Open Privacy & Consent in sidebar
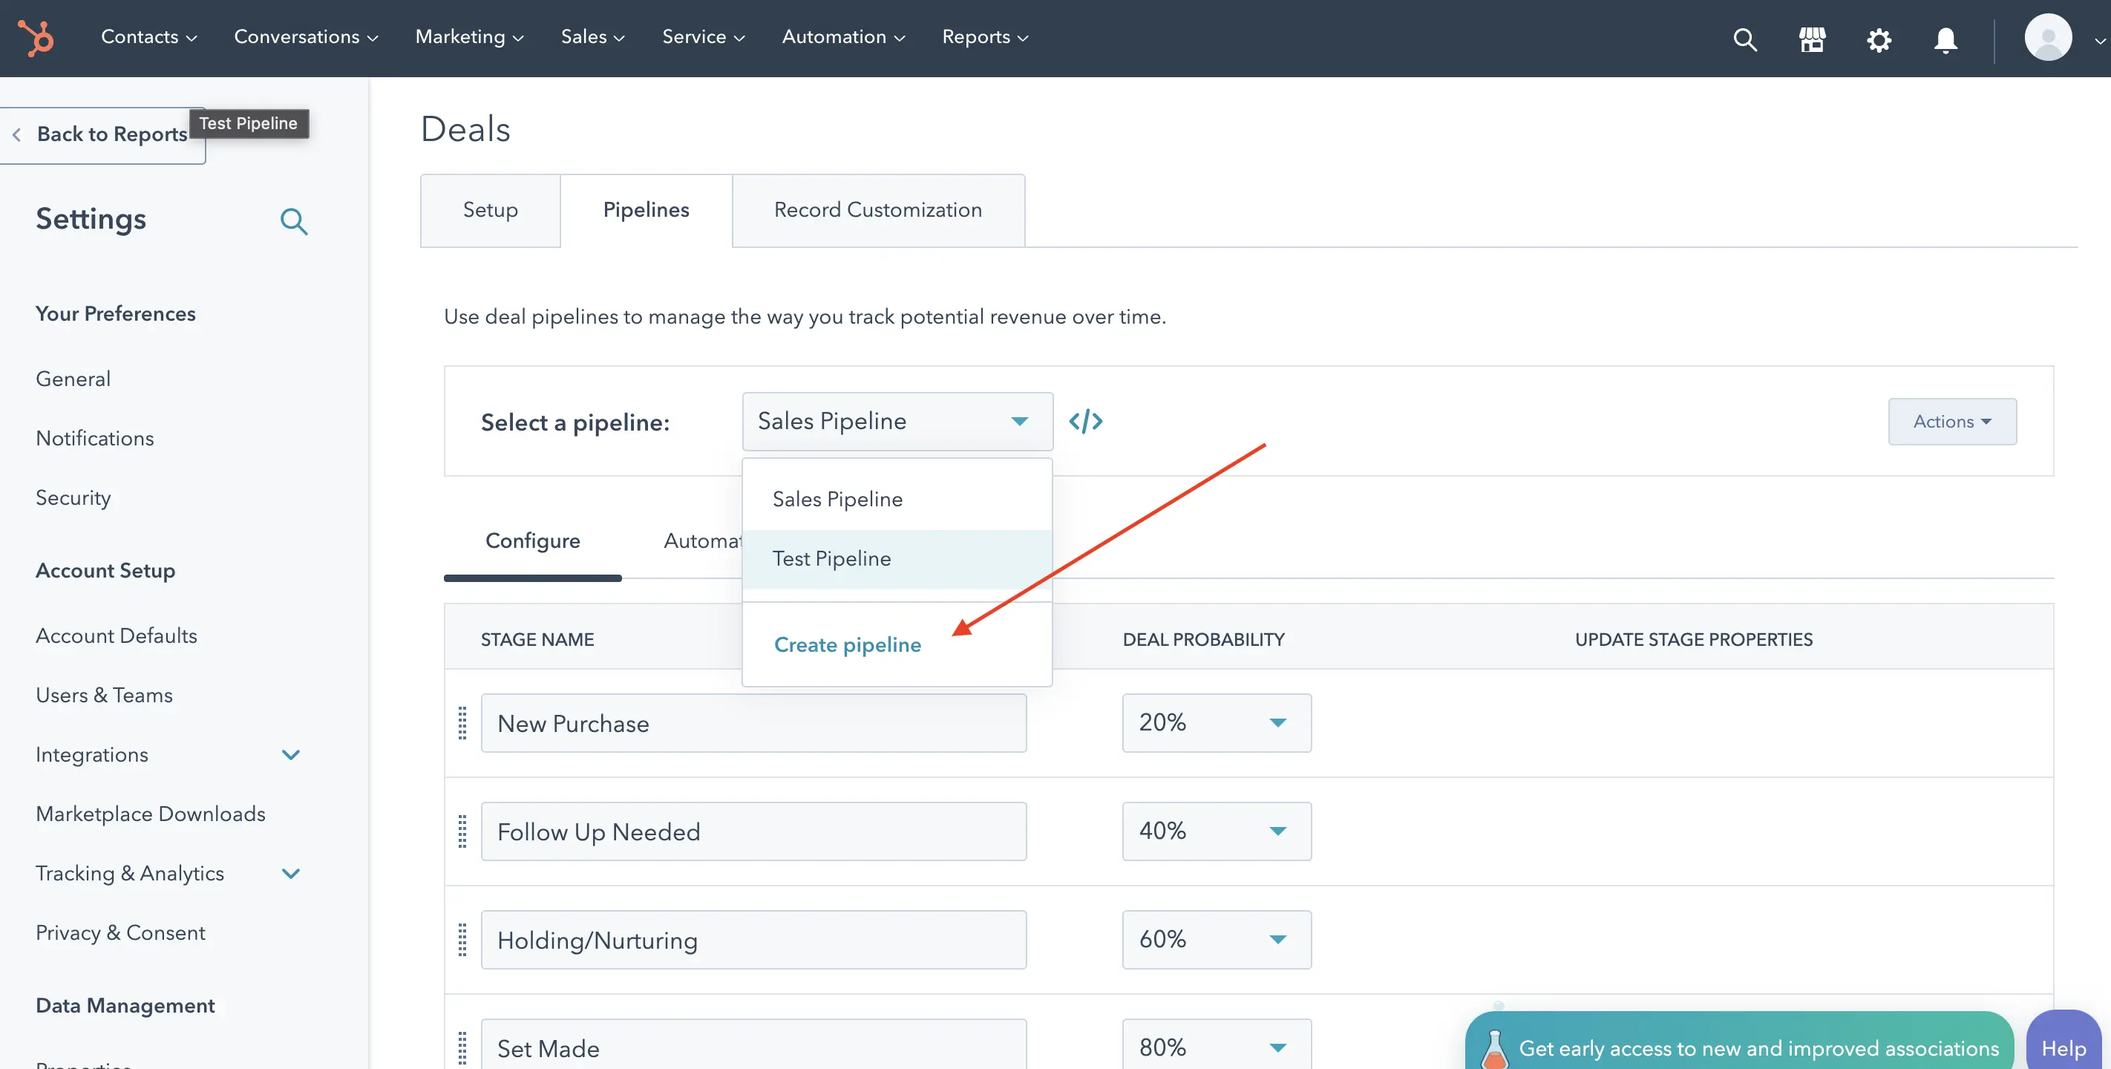 [x=120, y=934]
